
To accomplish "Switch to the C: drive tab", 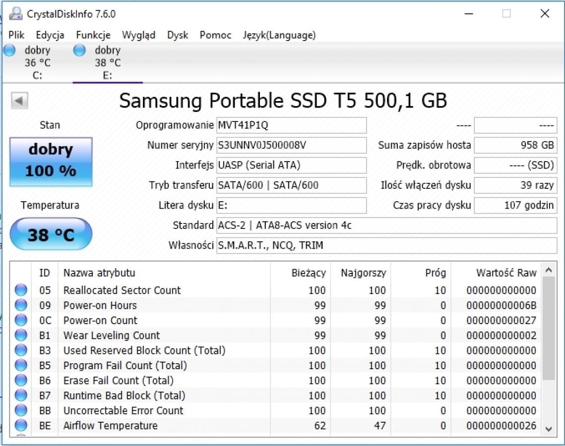I will point(38,62).
